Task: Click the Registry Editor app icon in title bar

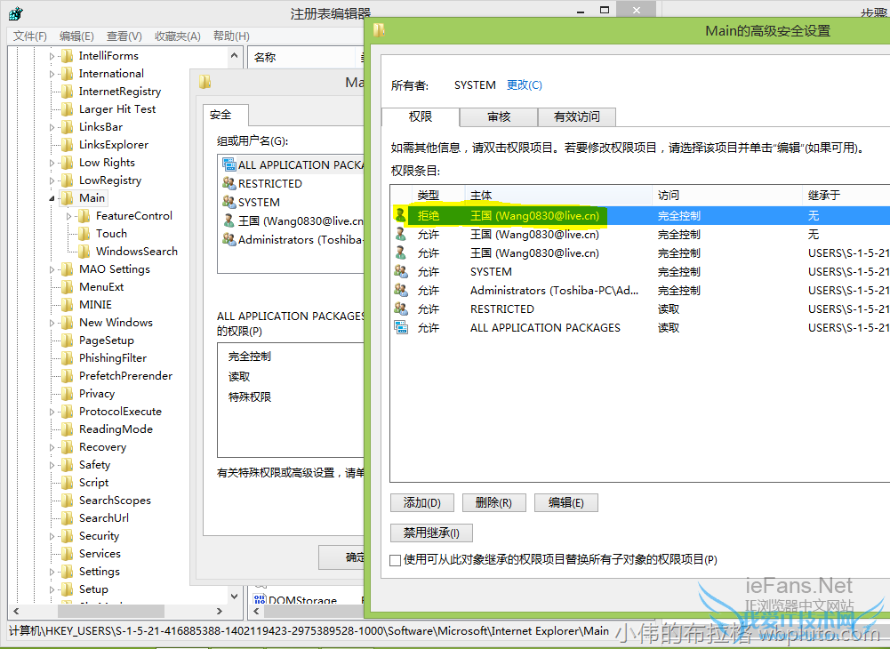Action: point(16,13)
